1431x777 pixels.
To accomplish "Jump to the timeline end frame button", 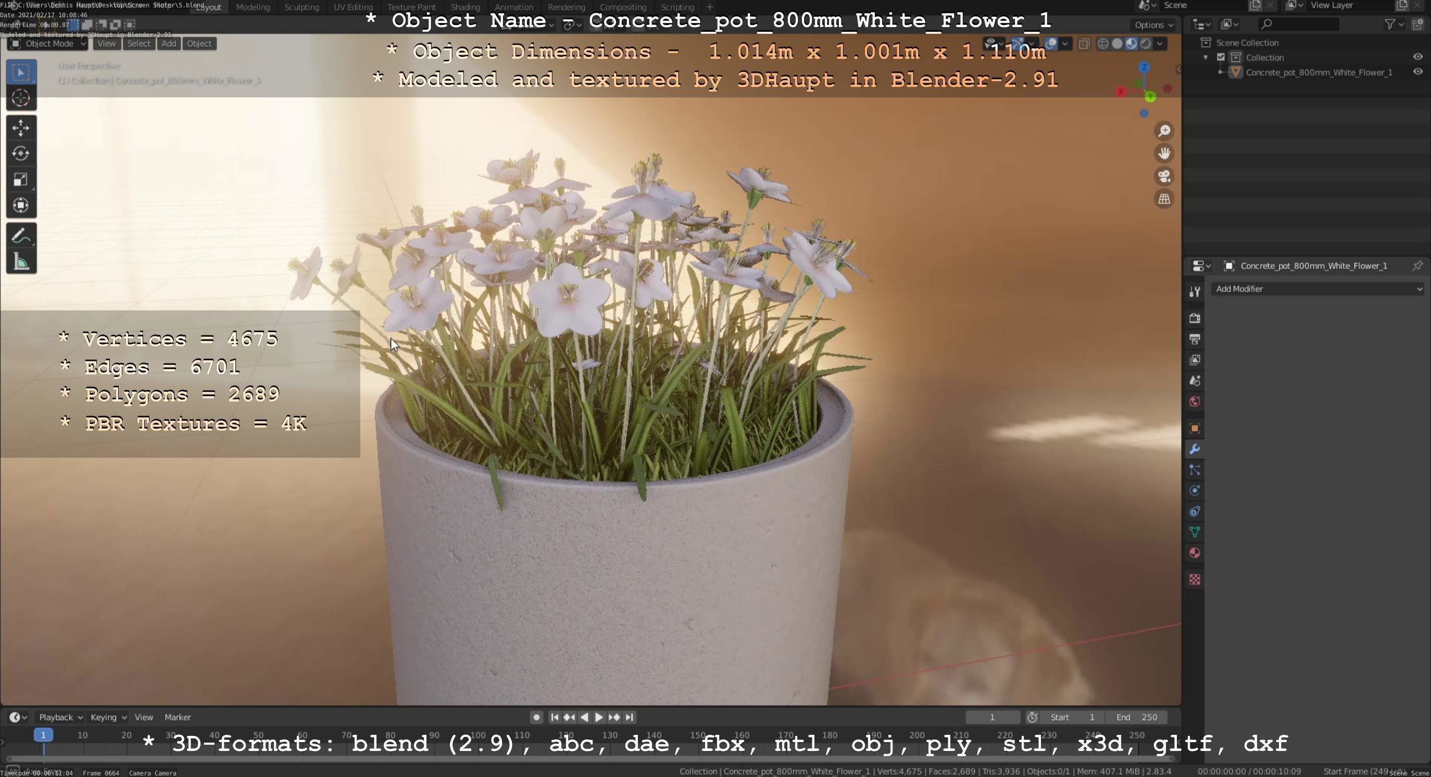I will point(629,717).
